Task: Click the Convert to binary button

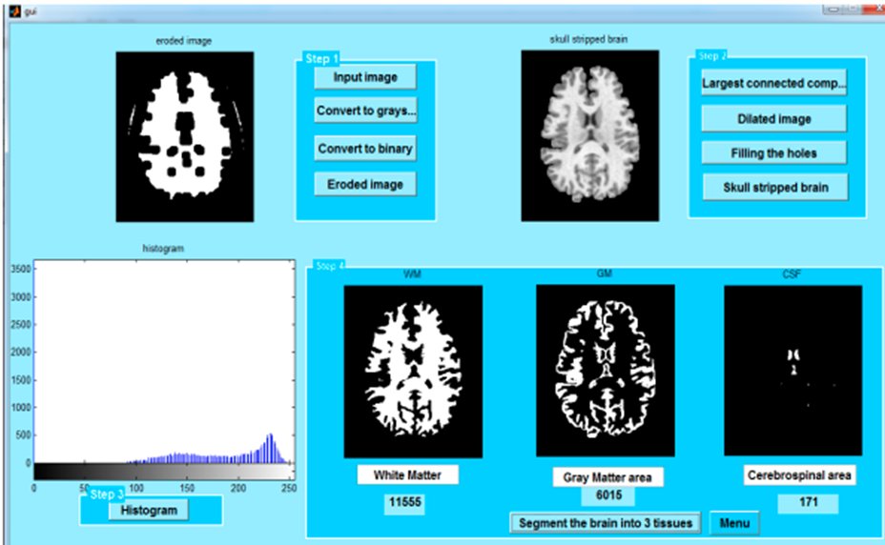Action: pyautogui.click(x=365, y=149)
